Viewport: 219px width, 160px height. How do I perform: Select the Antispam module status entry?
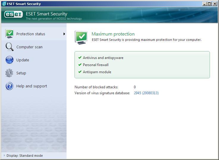97,72
